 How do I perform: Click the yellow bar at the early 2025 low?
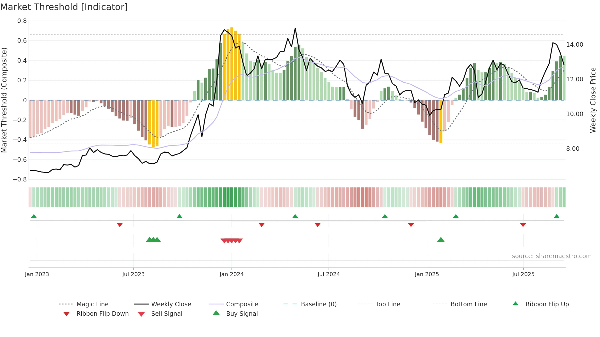(x=441, y=122)
